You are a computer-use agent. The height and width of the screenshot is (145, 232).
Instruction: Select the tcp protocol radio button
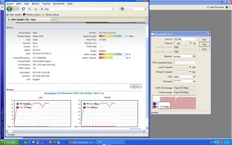pyautogui.click(x=191, y=43)
